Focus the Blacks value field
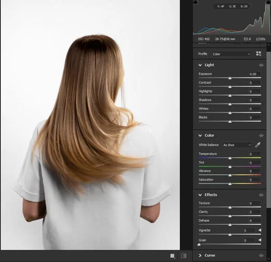Viewport: 271px width, 262px height. tap(255, 117)
